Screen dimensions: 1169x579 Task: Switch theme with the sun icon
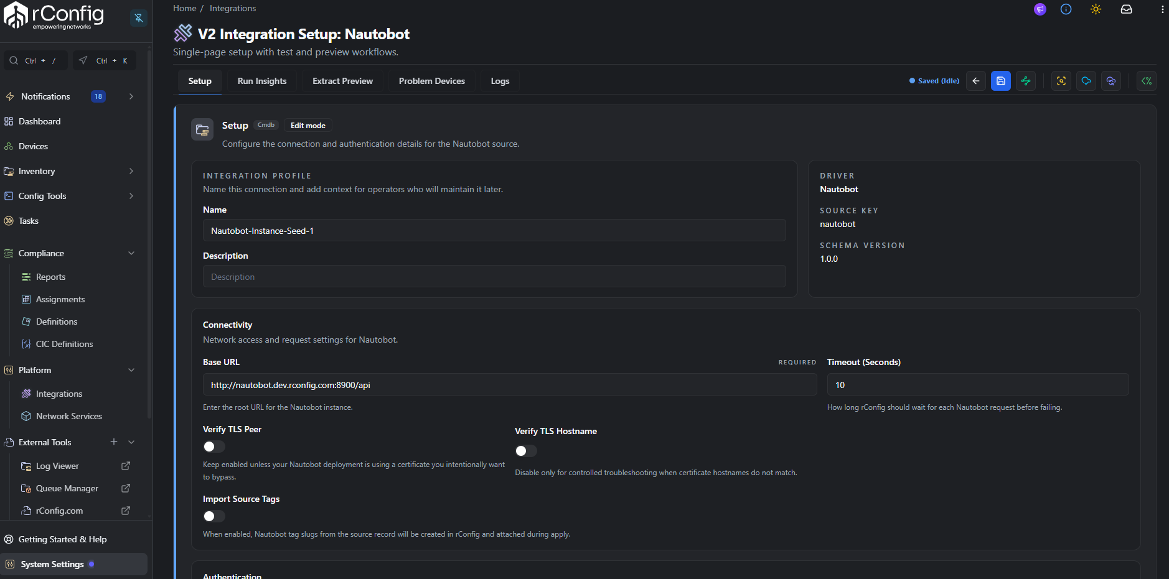pos(1096,9)
